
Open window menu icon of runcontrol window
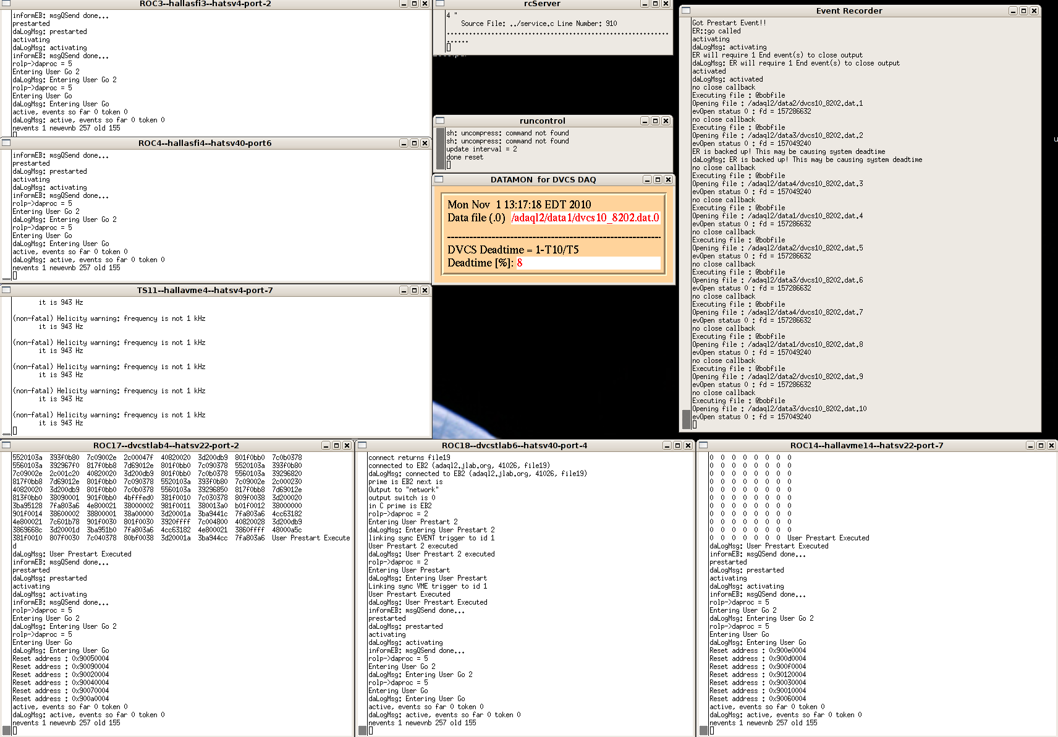coord(440,121)
